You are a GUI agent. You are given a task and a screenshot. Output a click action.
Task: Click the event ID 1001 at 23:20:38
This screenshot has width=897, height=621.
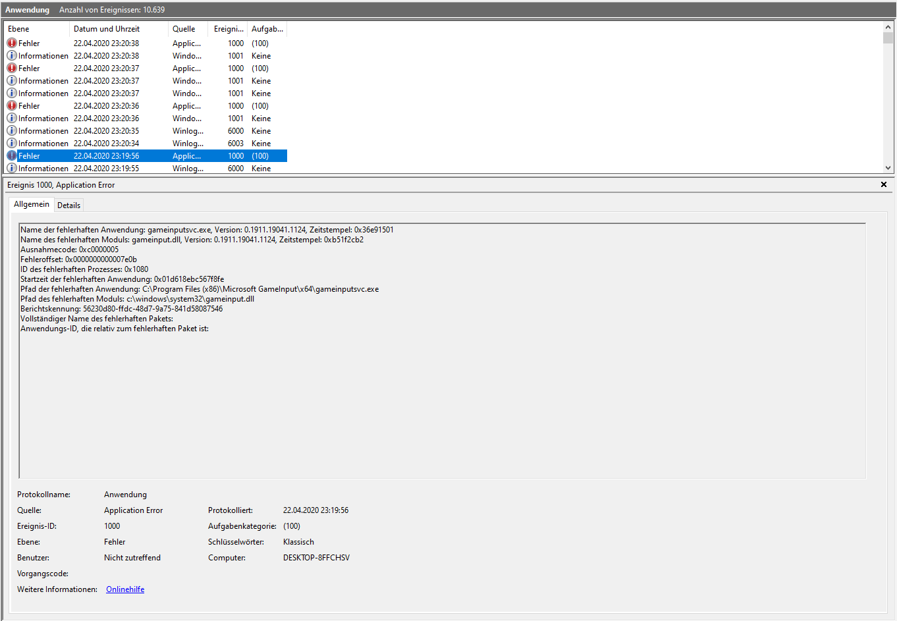click(236, 56)
